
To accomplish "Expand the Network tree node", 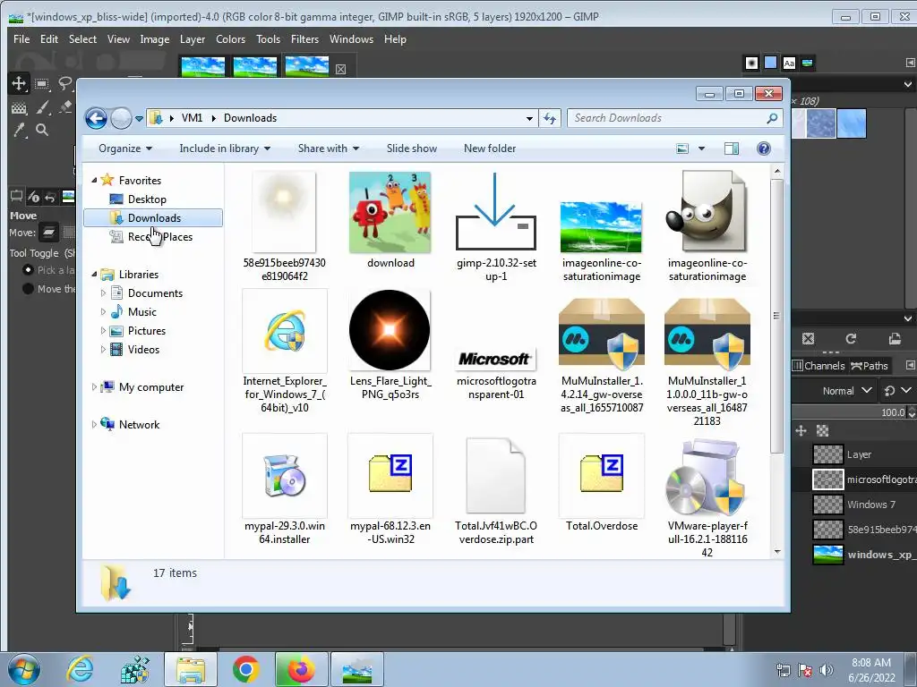I will pyautogui.click(x=94, y=425).
